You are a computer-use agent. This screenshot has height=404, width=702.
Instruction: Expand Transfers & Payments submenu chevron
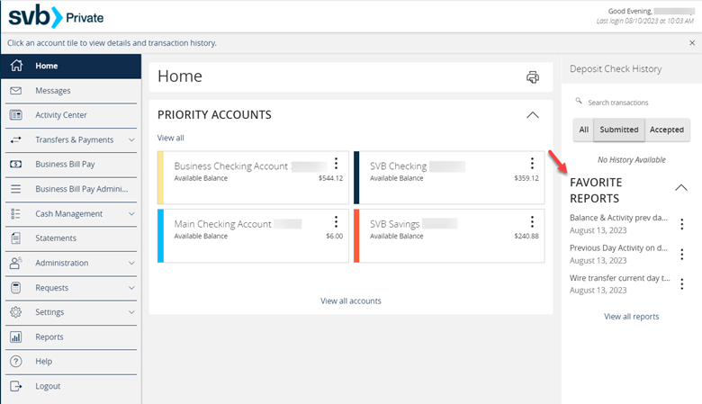(x=131, y=139)
